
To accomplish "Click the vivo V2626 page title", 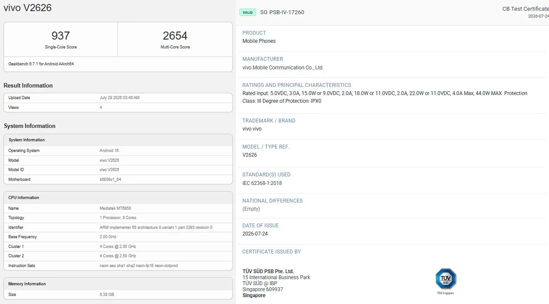I will click(28, 7).
